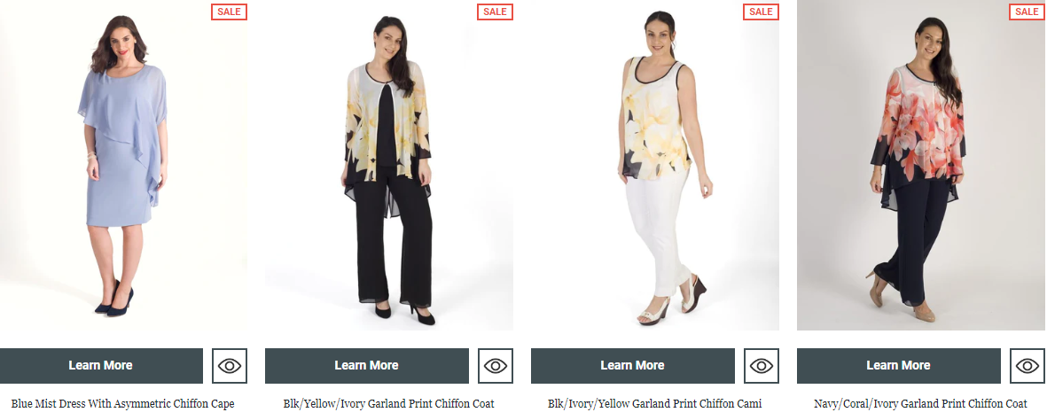Screen dimensions: 1047x420
Task: Open Blk/Yellow/Ivory Garland Print Chiffon Coat title link
Action: (x=388, y=404)
